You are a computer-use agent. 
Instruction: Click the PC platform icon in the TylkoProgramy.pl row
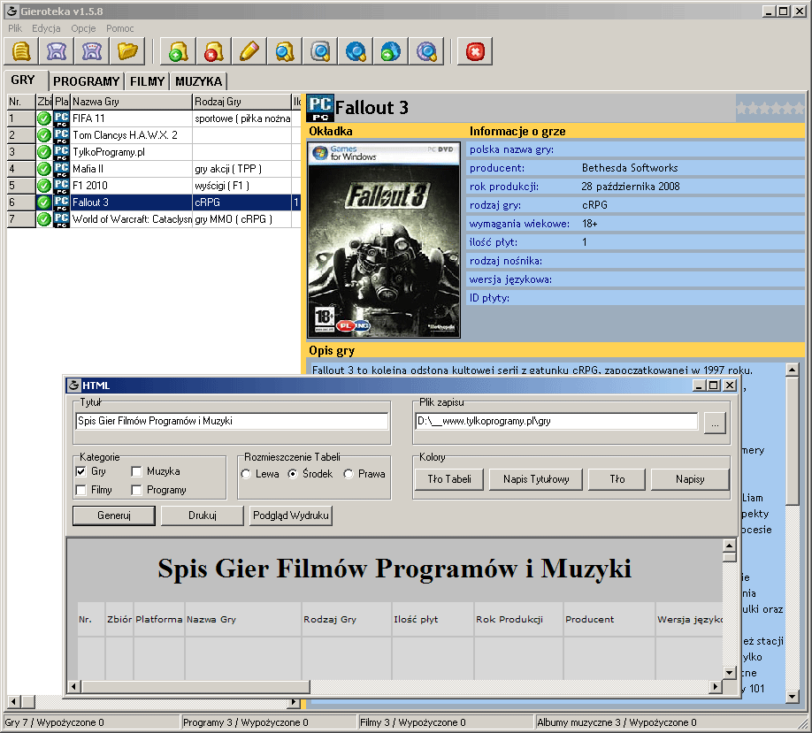point(62,152)
